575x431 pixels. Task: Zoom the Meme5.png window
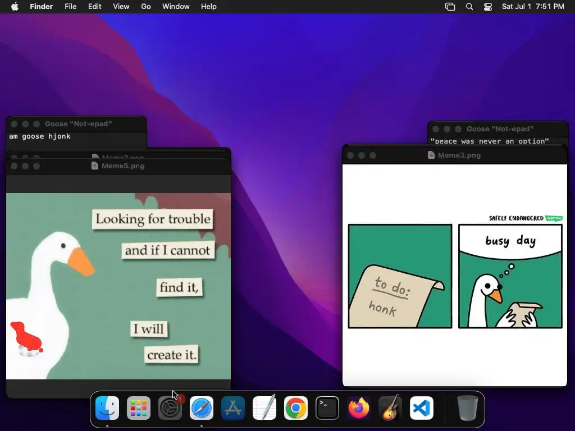point(36,166)
